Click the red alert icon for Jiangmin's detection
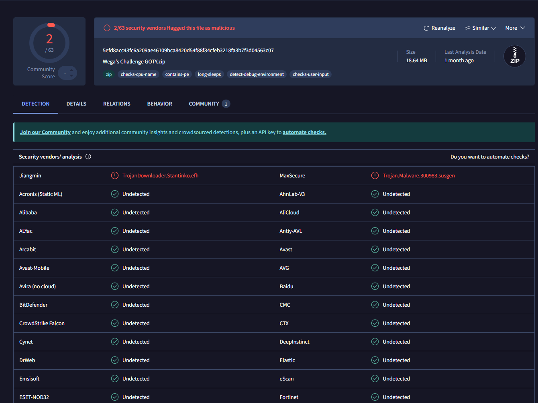Viewport: 538px width, 403px height. coord(115,175)
